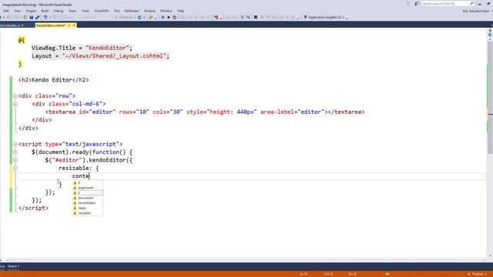Pin the KendoEditor.cshtml tab

click(69, 25)
